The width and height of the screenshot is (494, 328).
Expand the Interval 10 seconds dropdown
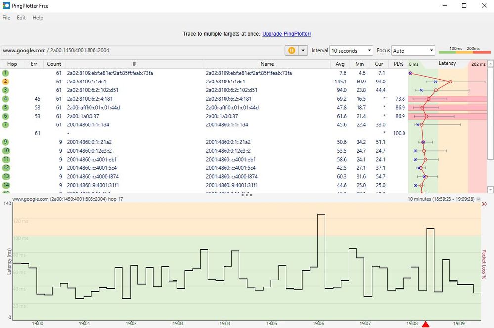pos(352,51)
